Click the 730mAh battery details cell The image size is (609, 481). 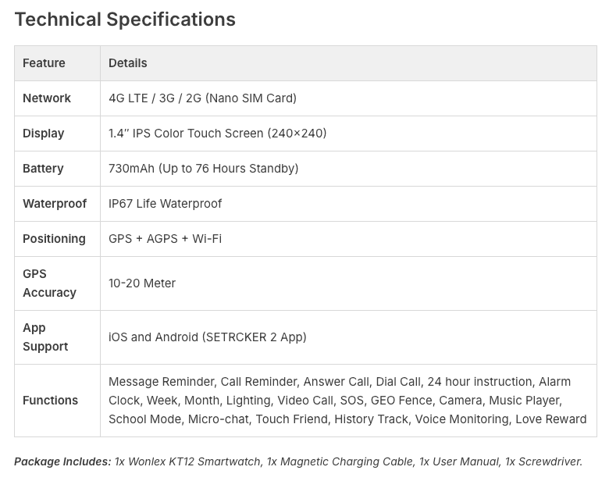[203, 169]
